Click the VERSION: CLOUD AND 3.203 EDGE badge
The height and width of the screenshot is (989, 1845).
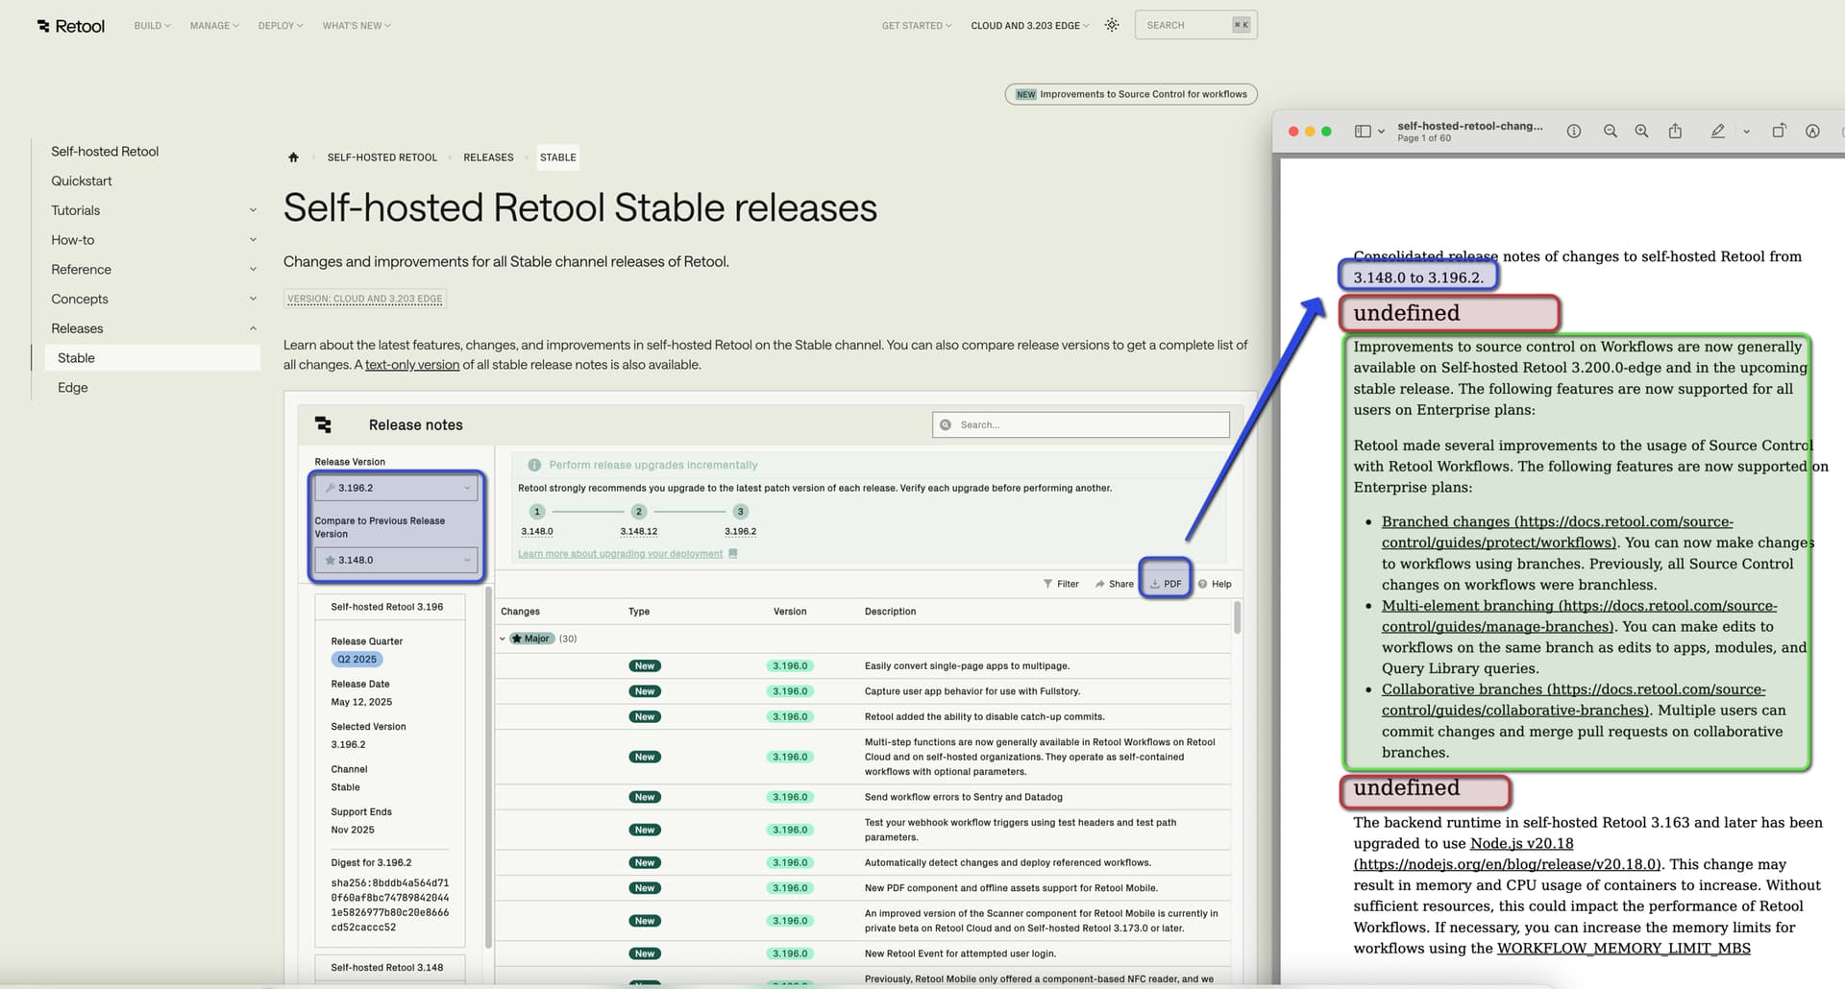pos(365,299)
